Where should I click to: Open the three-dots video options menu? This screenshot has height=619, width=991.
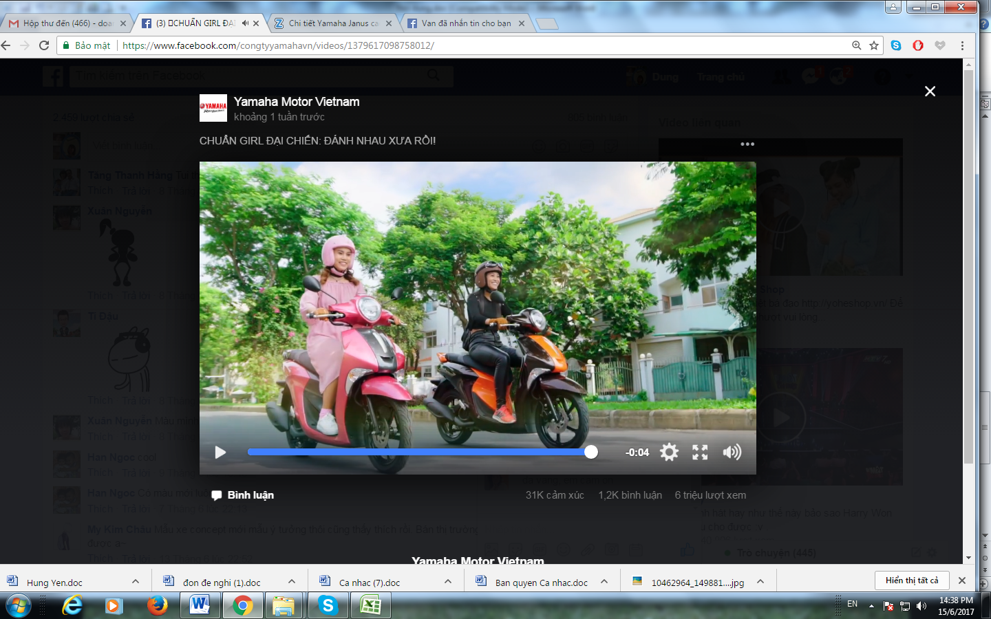(747, 144)
